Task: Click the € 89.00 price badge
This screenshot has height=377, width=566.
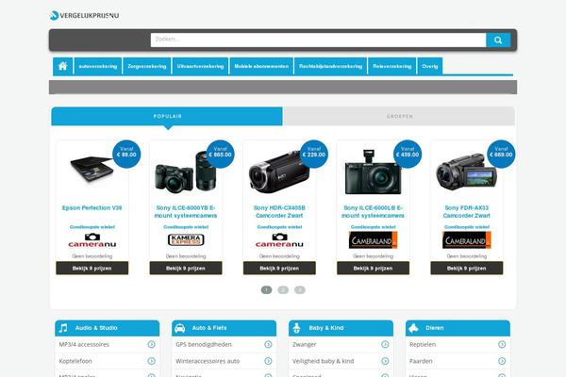Action: pyautogui.click(x=126, y=154)
